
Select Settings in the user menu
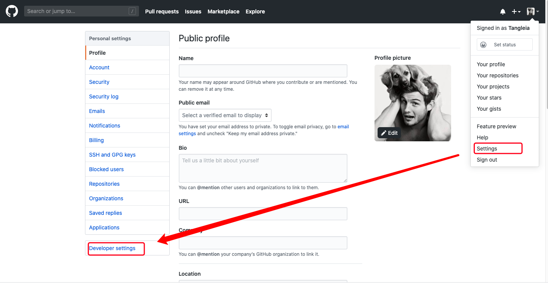pos(487,149)
